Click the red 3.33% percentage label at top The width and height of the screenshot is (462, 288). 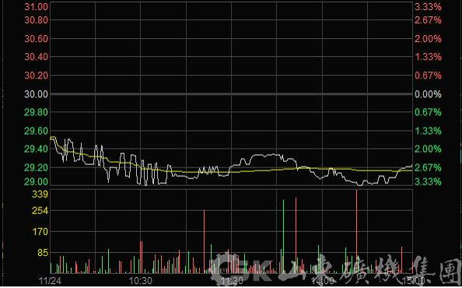point(428,7)
